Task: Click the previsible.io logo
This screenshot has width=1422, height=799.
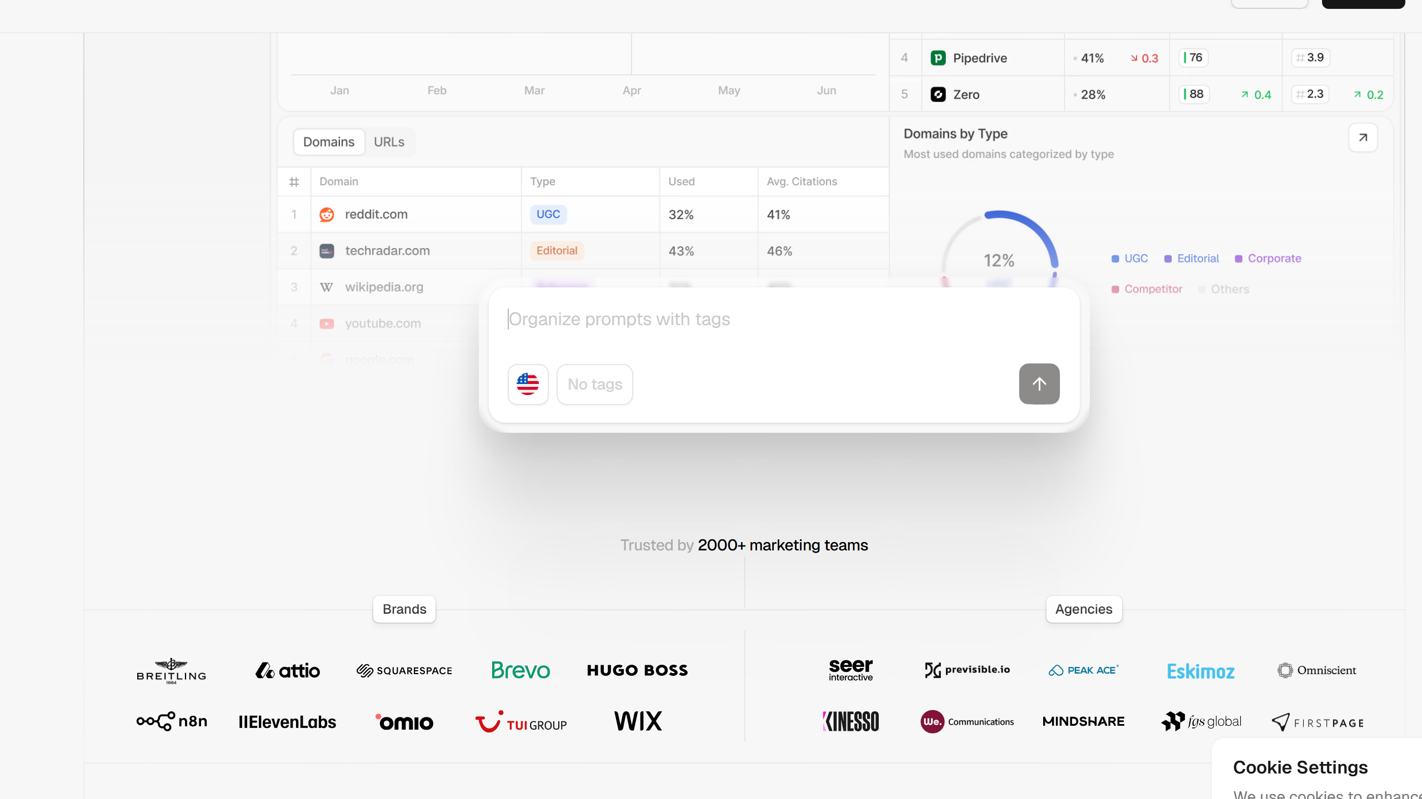Action: pyautogui.click(x=967, y=670)
